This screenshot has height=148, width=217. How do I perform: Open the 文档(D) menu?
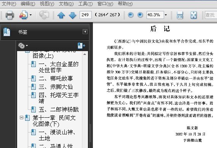click(x=66, y=4)
